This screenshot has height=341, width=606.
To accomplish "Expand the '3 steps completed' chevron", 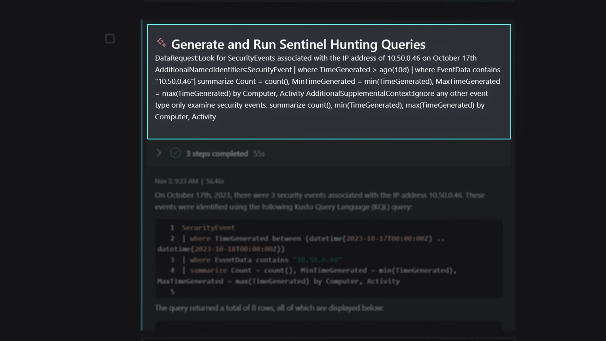I will (159, 153).
